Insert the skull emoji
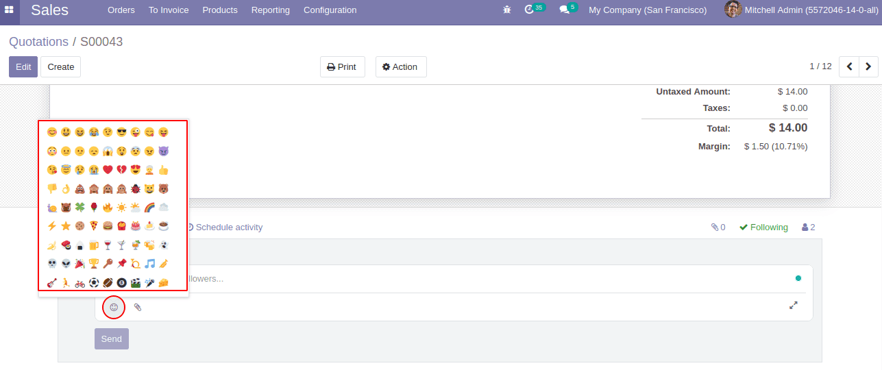882x370 pixels. (52, 263)
